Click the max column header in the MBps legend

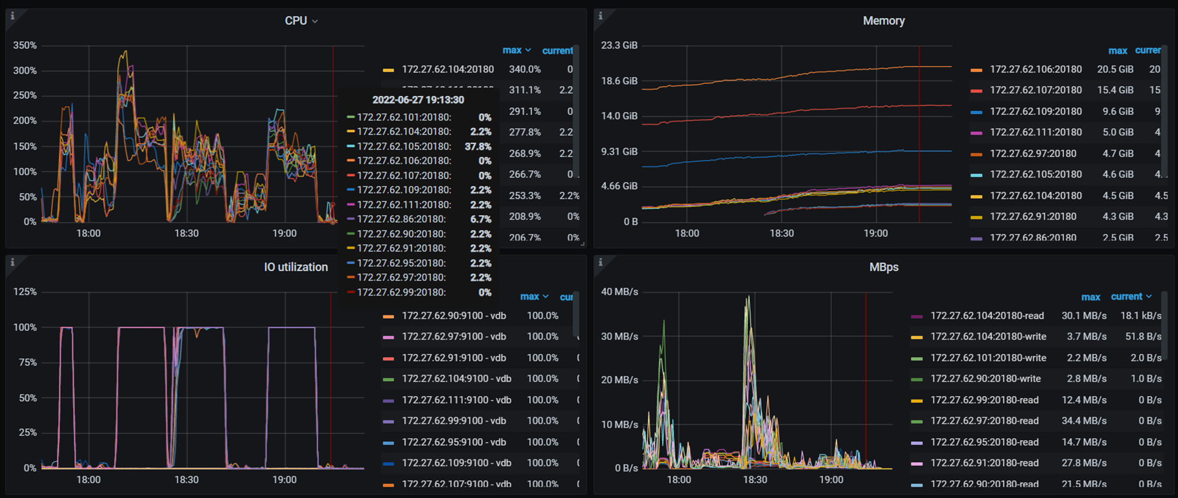coord(1090,297)
